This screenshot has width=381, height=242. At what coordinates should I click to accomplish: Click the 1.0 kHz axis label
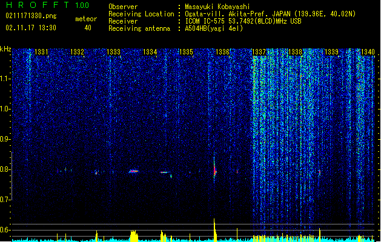[x=5, y=109]
